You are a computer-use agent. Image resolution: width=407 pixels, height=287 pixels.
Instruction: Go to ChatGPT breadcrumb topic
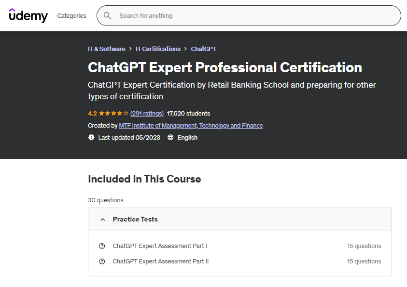203,49
